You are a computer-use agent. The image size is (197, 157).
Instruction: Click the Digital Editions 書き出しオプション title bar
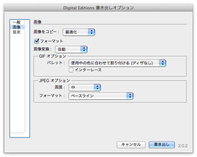pyautogui.click(x=98, y=8)
